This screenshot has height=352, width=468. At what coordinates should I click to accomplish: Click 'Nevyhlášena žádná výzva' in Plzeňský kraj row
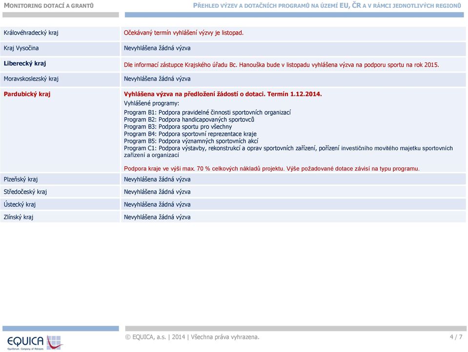pos(157,180)
